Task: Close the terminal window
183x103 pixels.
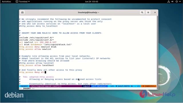Action: (155, 12)
